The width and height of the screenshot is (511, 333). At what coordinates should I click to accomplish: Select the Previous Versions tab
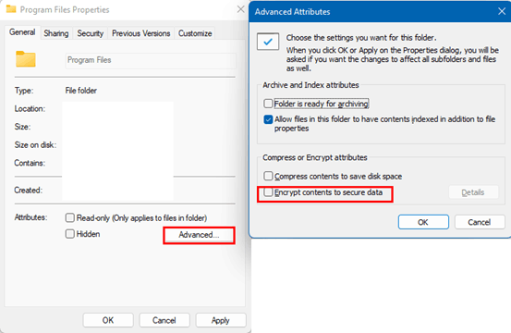point(140,33)
